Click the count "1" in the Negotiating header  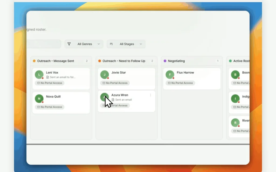[218, 61]
